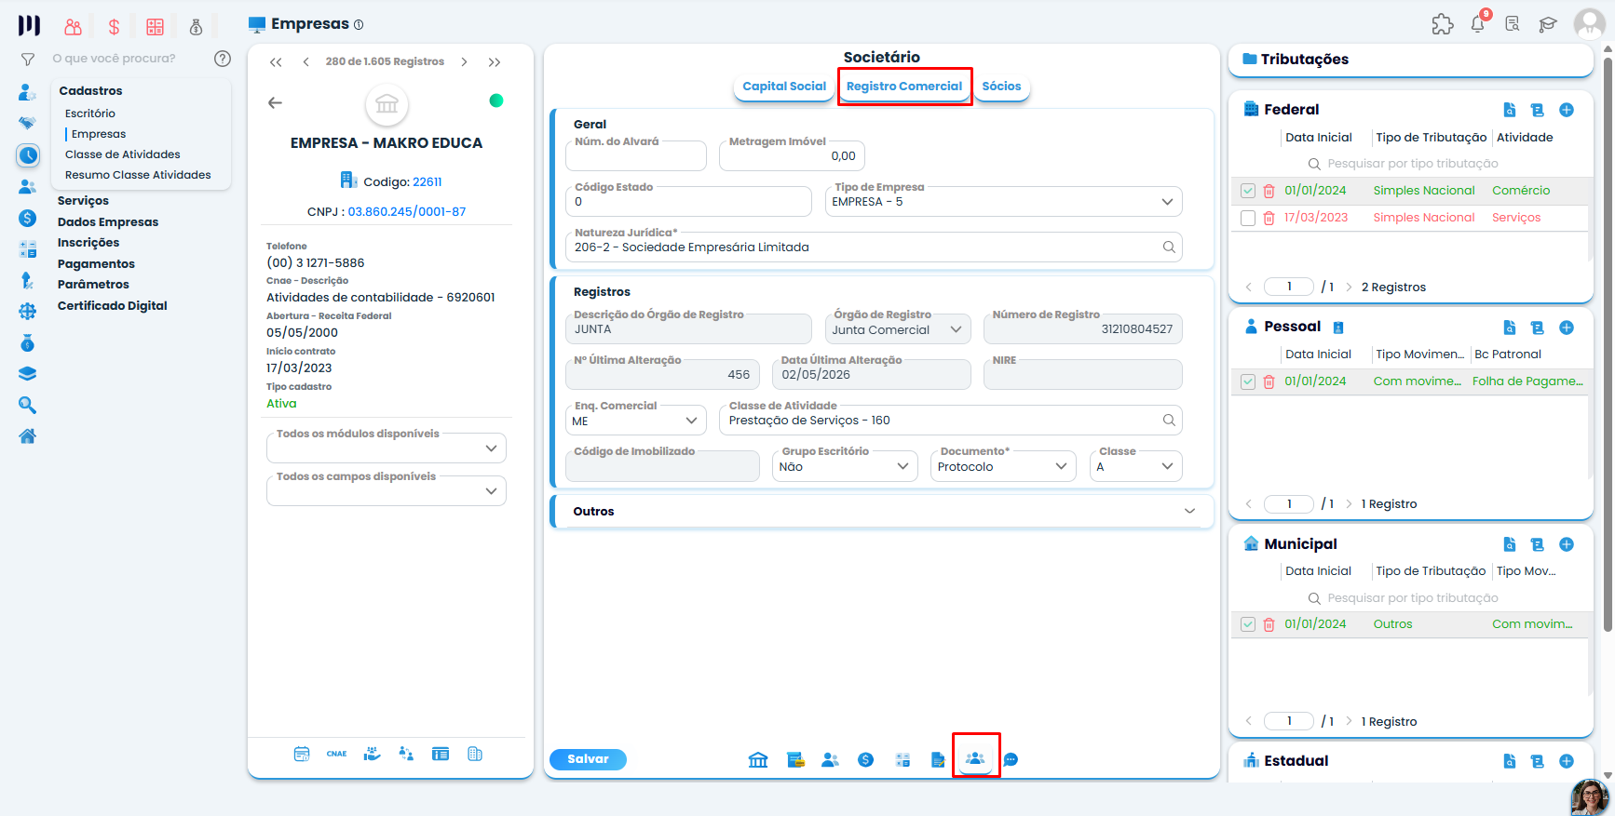
Task: Open the notifications bell icon
Action: pos(1478,23)
